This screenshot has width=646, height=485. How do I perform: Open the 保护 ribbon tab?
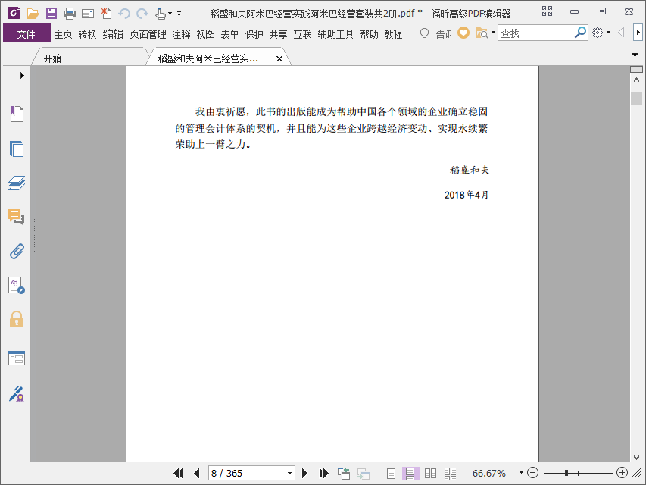pos(254,34)
